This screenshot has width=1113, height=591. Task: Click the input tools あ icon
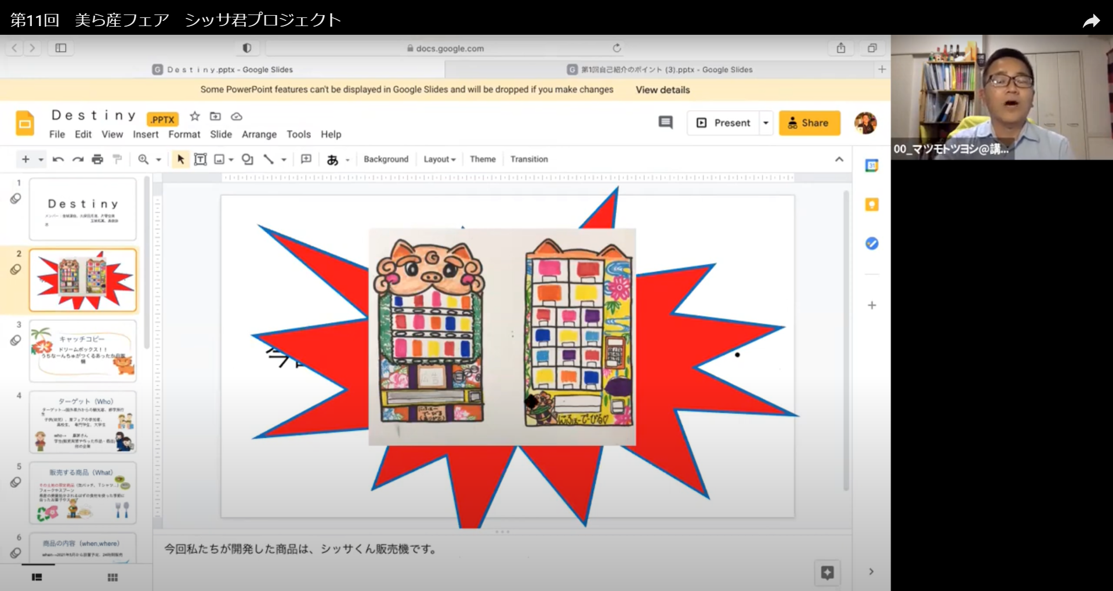tap(332, 160)
